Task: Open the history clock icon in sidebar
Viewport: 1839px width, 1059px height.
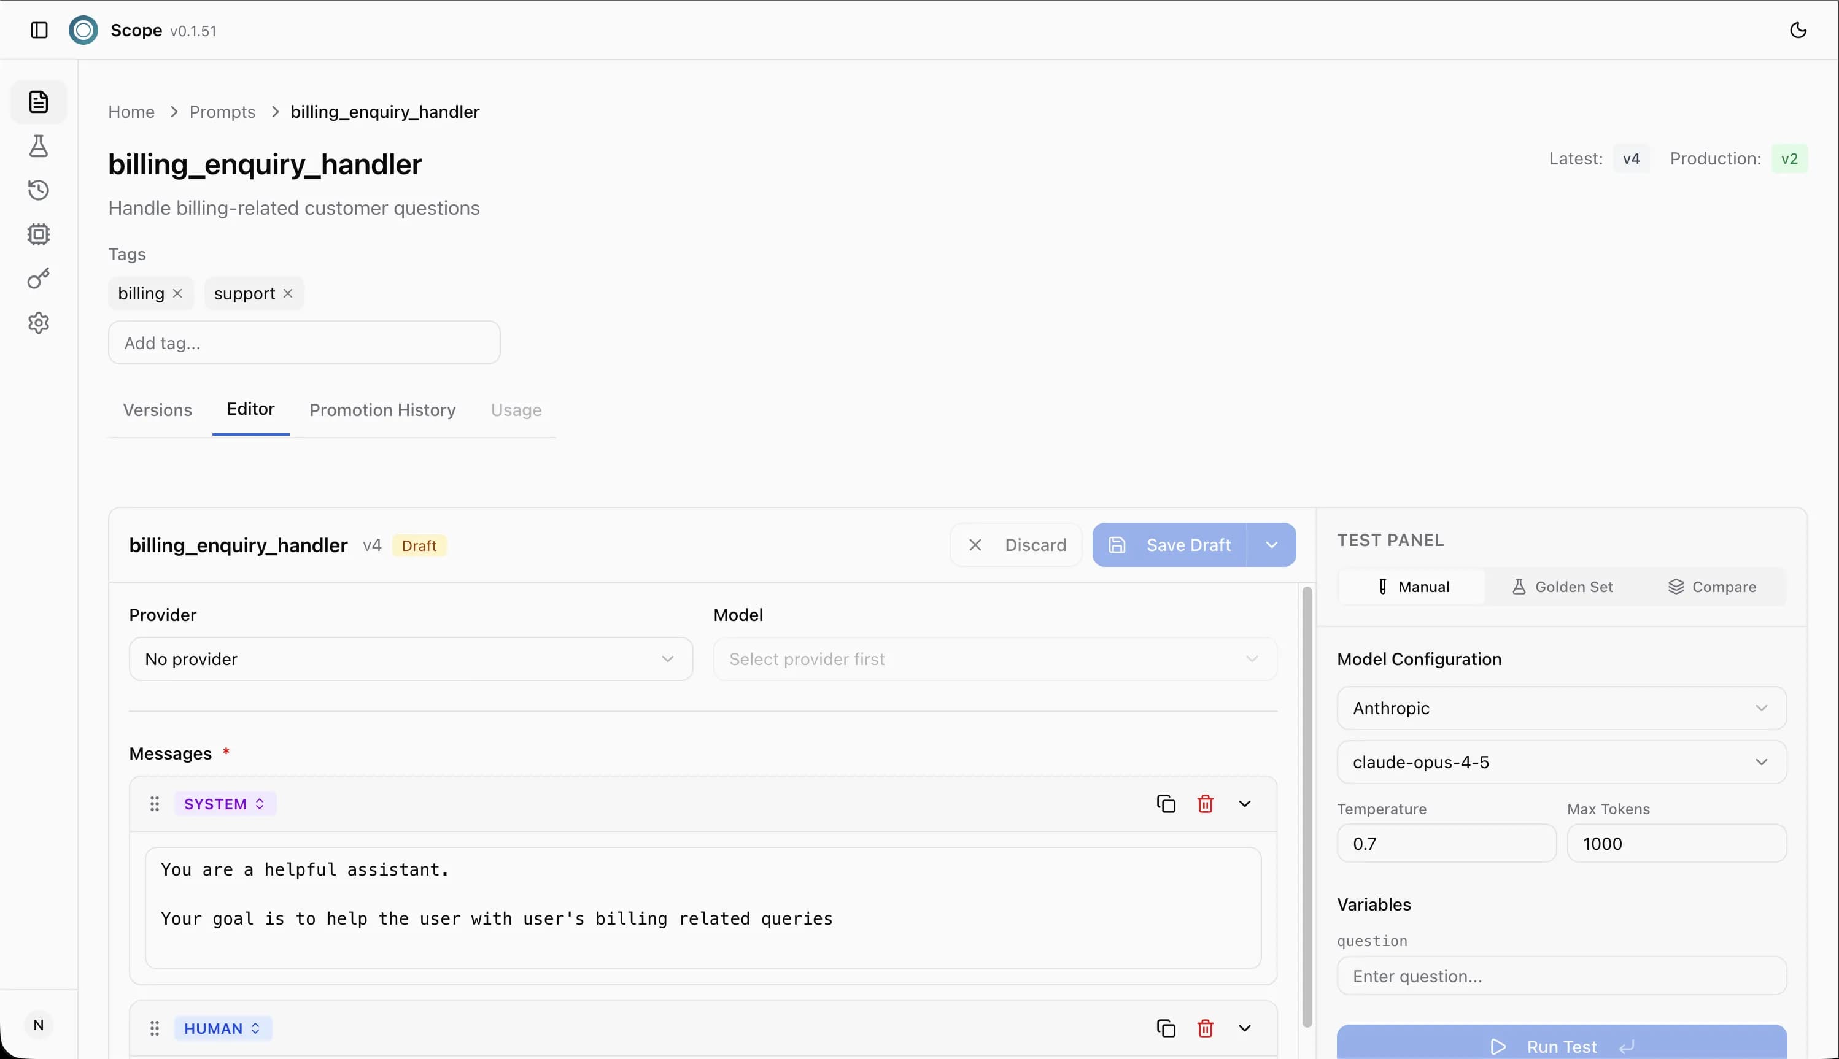Action: click(x=39, y=191)
